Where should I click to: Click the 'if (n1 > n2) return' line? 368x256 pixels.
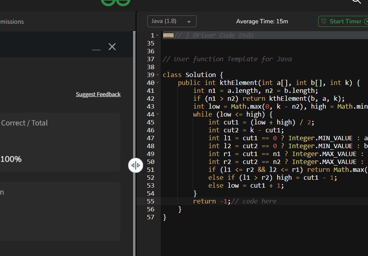tap(269, 99)
